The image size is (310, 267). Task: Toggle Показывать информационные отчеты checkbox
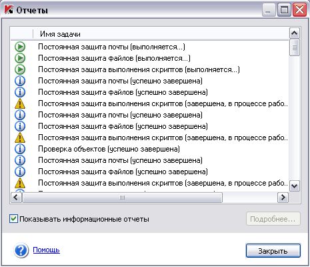(13, 219)
